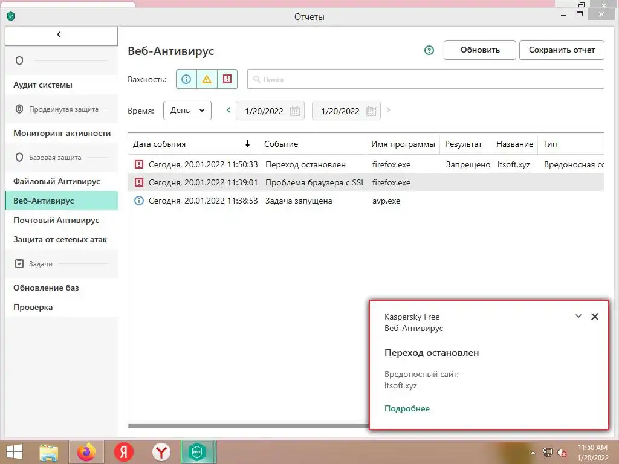Click the Обновить button
The width and height of the screenshot is (619, 464).
(479, 50)
